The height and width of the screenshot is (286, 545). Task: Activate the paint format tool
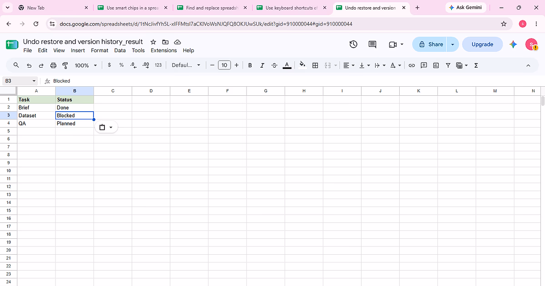click(65, 65)
